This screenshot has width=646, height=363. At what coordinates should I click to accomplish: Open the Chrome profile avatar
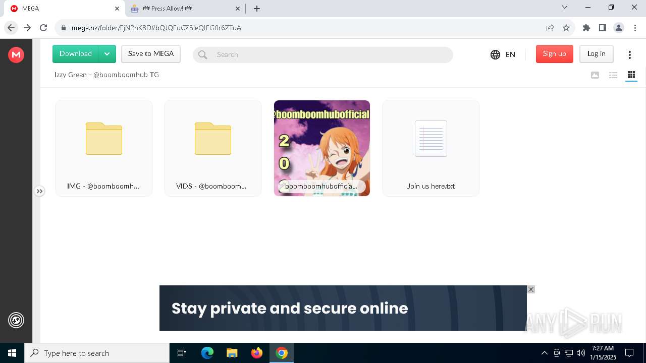pos(619,28)
